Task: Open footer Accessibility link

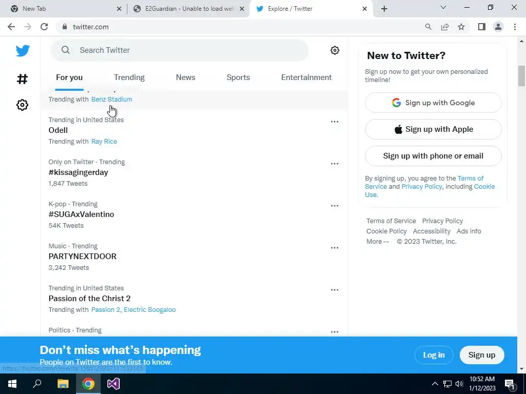Action: 431,231
